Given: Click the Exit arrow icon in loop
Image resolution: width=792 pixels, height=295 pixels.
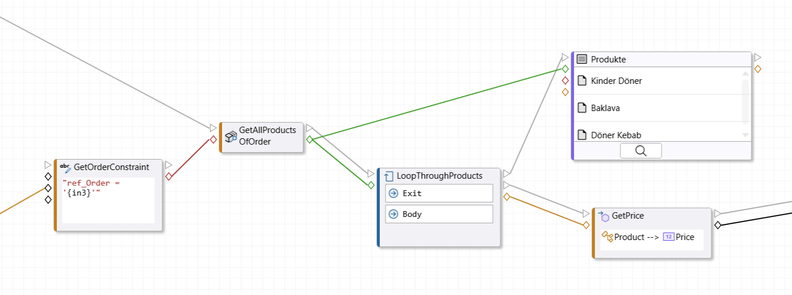Looking at the screenshot, I should 393,193.
